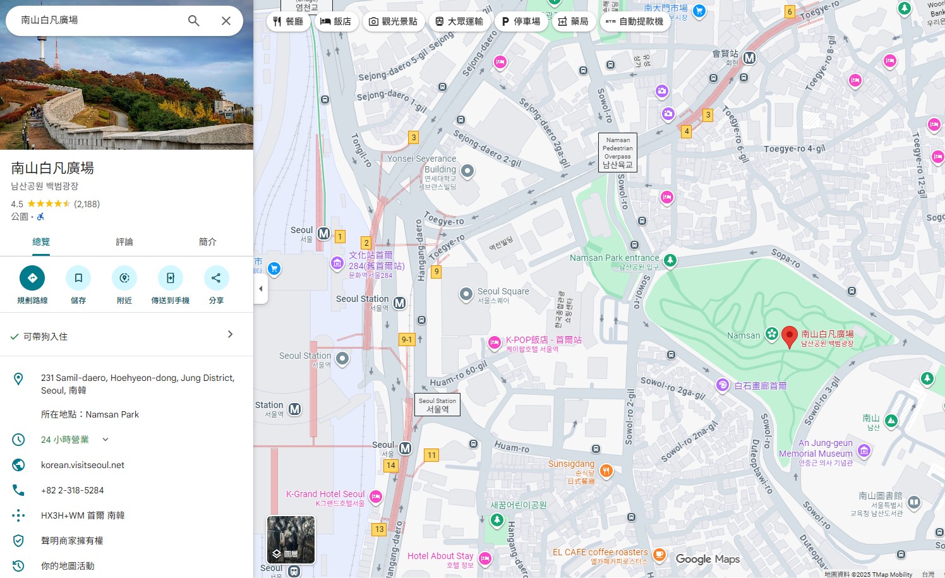Image resolution: width=945 pixels, height=578 pixels.
Task: Open the korean.visitseoul.net website link
Action: click(x=82, y=465)
